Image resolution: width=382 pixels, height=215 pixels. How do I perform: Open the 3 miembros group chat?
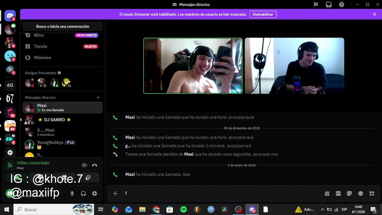63,132
